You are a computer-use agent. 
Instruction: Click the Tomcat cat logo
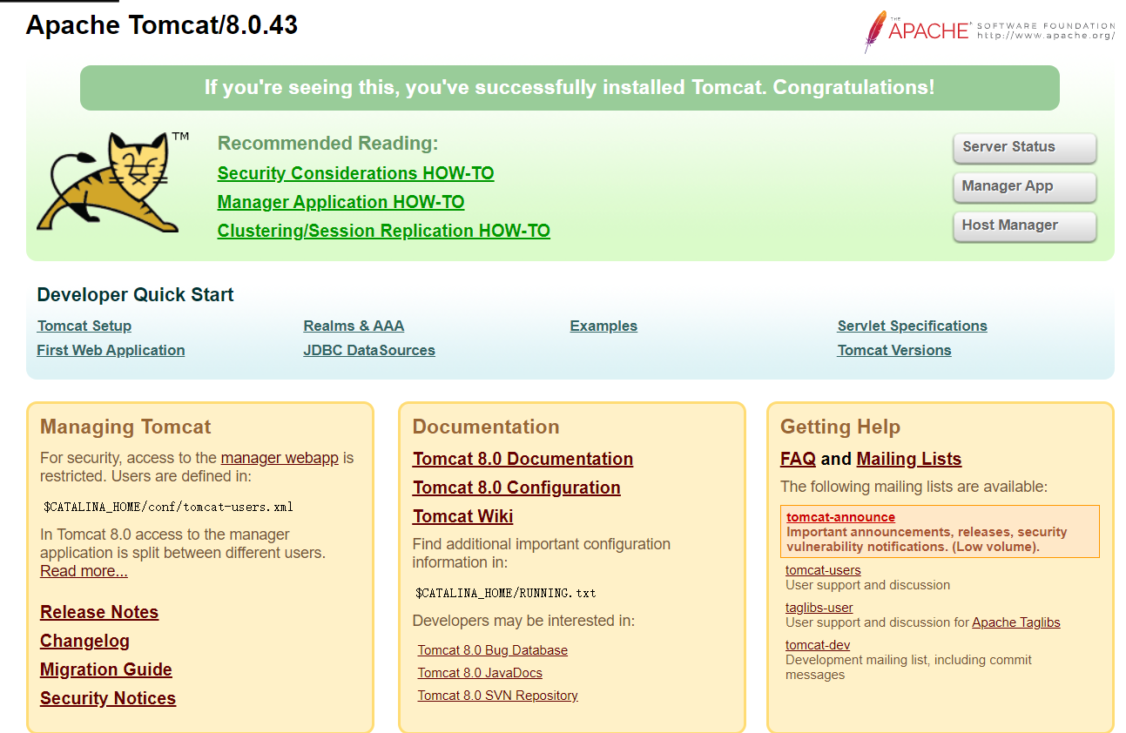point(113,181)
